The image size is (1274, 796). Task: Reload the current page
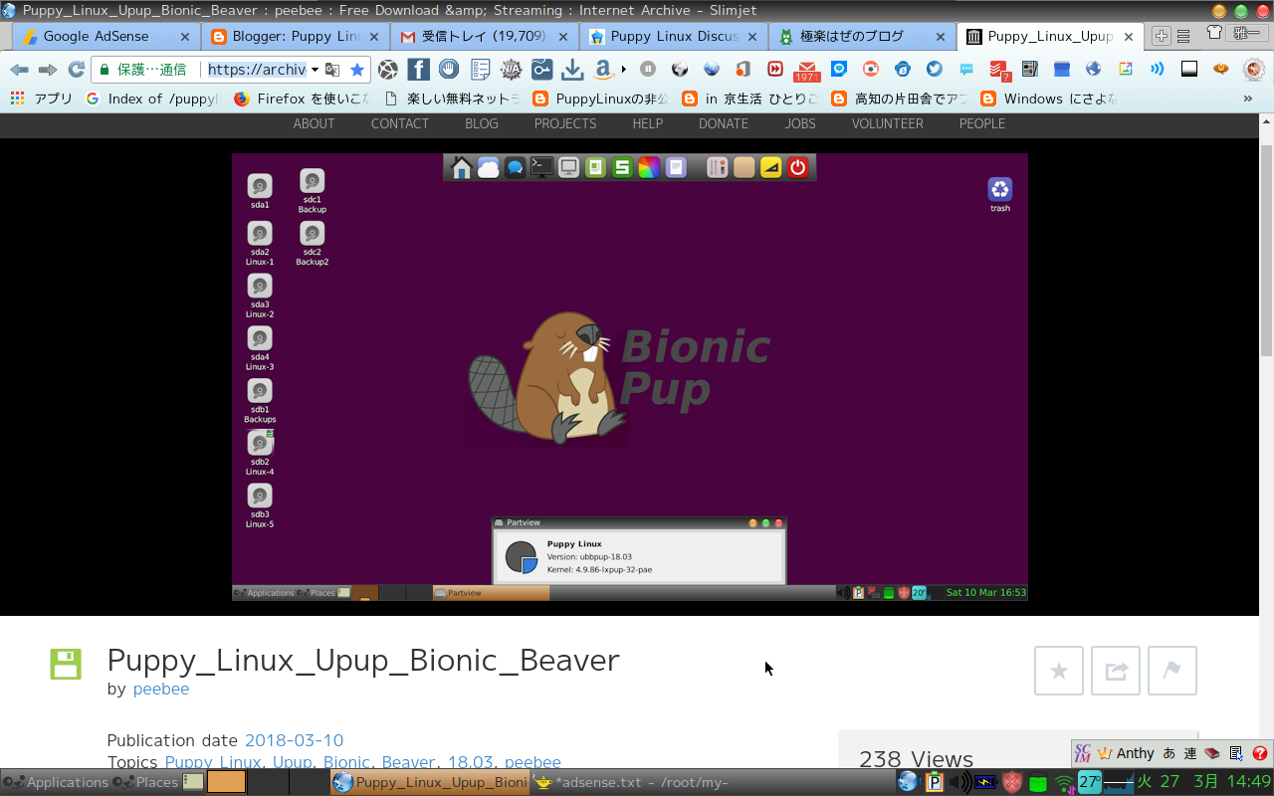point(76,71)
